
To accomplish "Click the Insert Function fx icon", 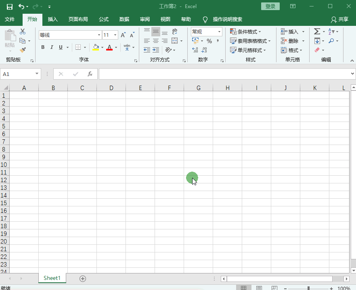I will [x=90, y=74].
